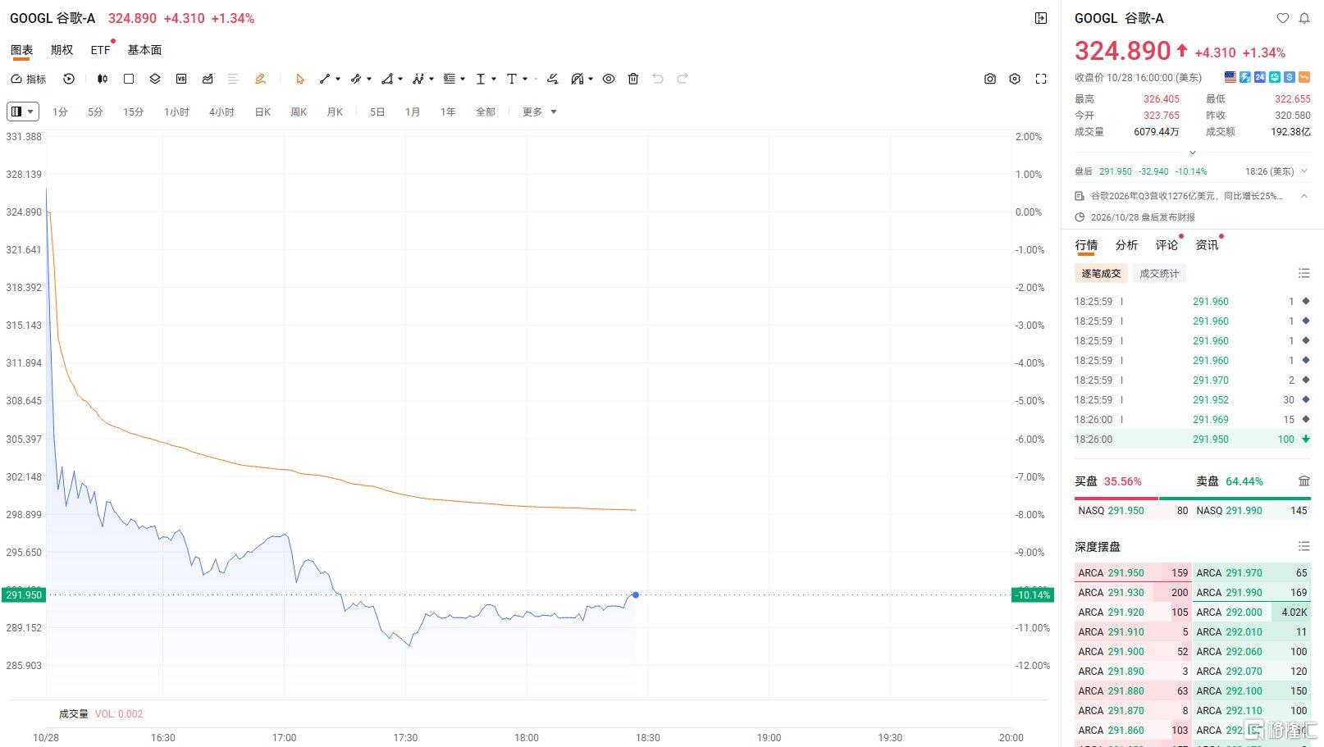This screenshot has width=1324, height=747.
Task: Select the candlestick chart type icon
Action: tap(103, 79)
